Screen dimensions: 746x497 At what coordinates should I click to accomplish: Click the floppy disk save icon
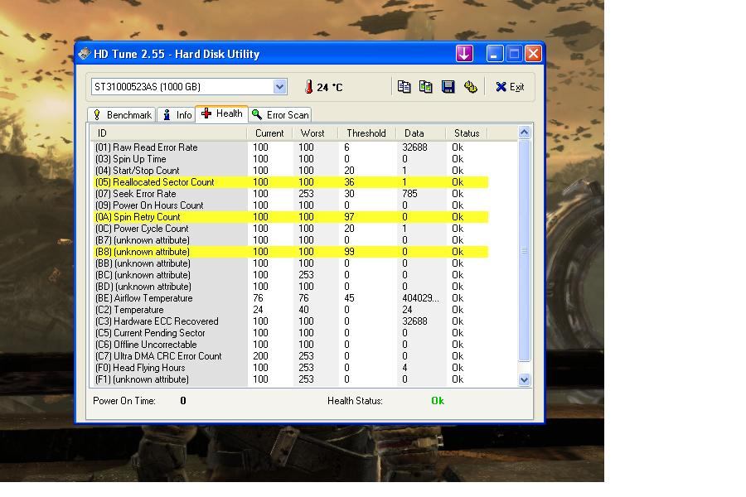click(x=448, y=86)
